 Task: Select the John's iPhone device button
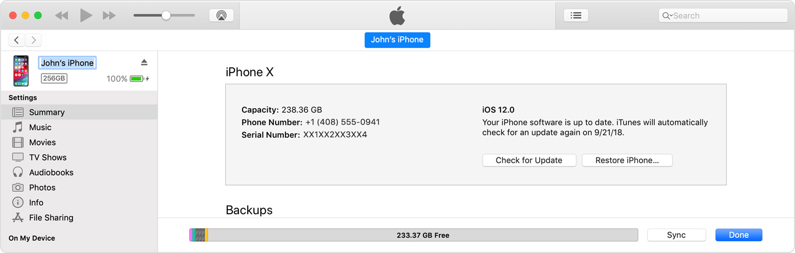click(x=397, y=40)
